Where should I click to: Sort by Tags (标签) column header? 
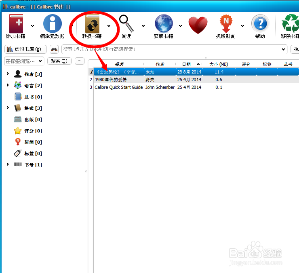[x=267, y=64]
